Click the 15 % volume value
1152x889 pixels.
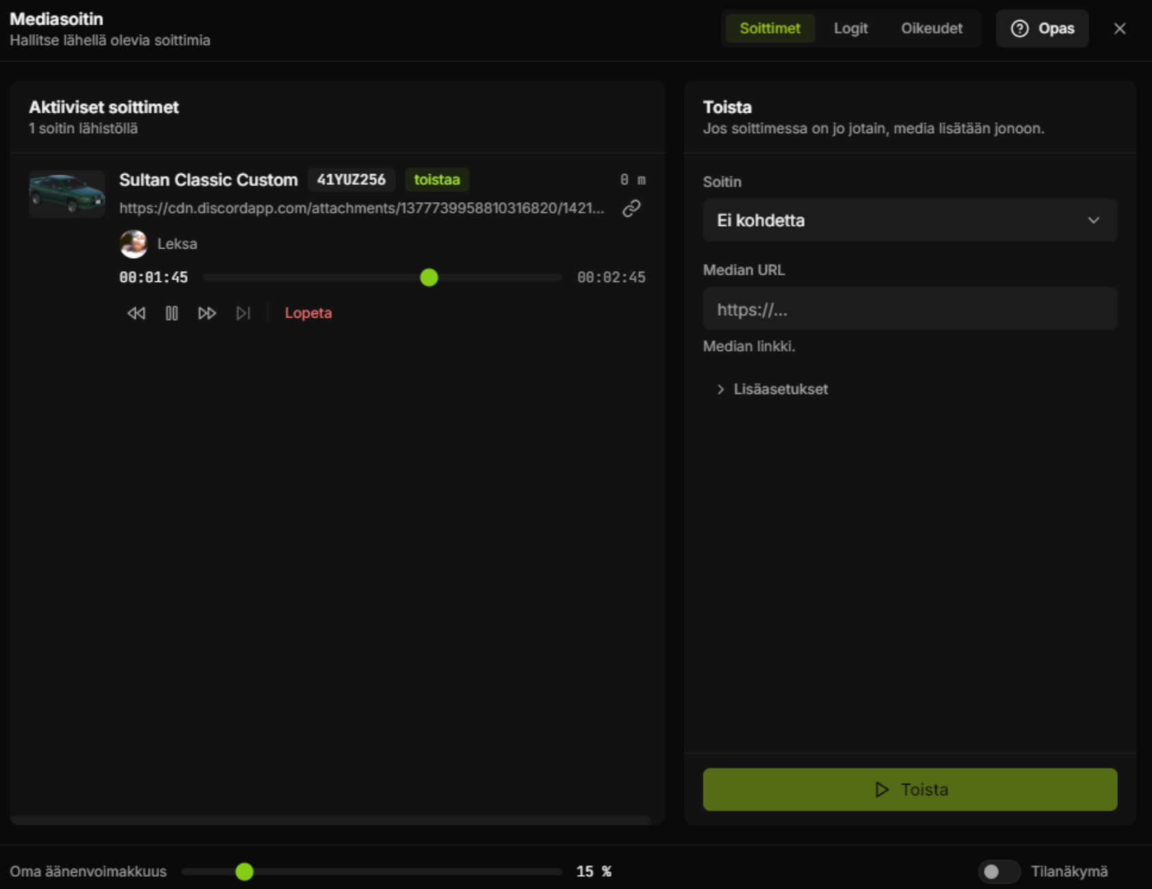(x=594, y=871)
